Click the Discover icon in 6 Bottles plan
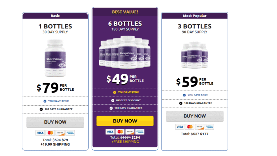This screenshot has height=156, width=277. (130, 132)
